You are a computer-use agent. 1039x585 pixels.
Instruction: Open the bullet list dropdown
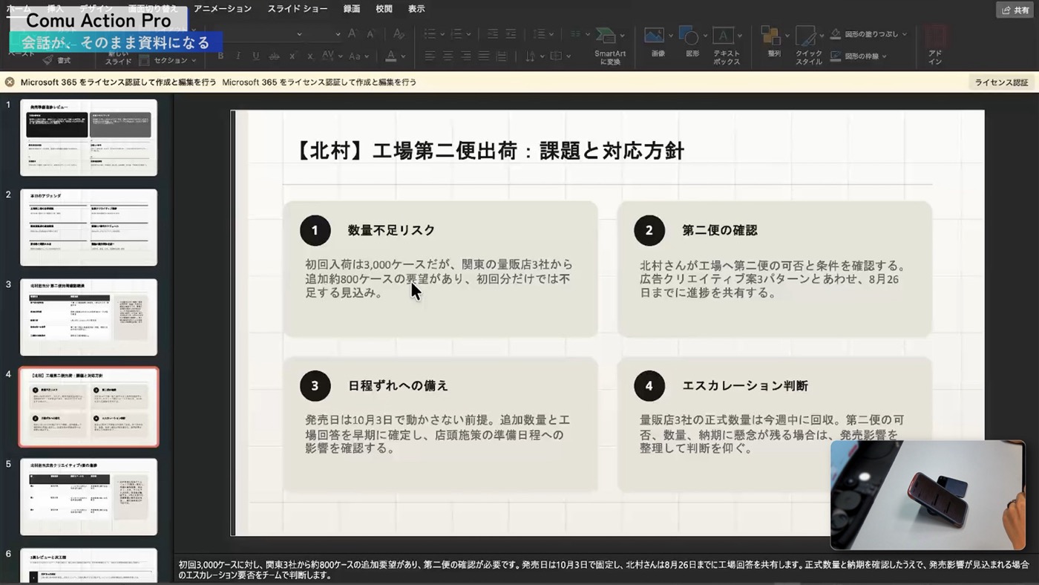point(443,34)
